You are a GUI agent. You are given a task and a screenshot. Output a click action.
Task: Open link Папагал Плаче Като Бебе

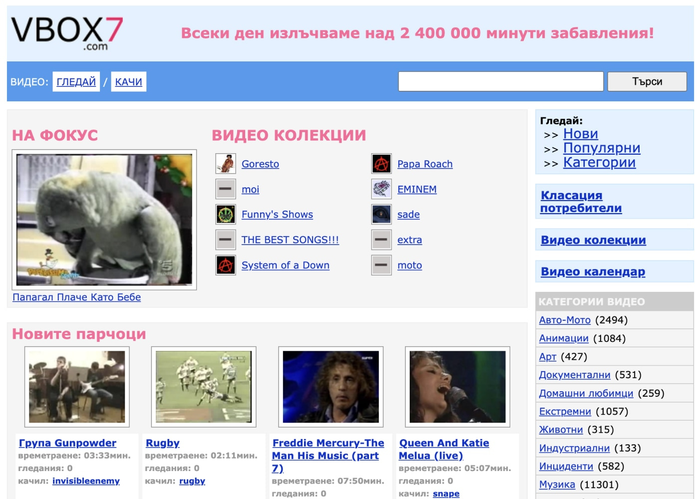coord(76,297)
